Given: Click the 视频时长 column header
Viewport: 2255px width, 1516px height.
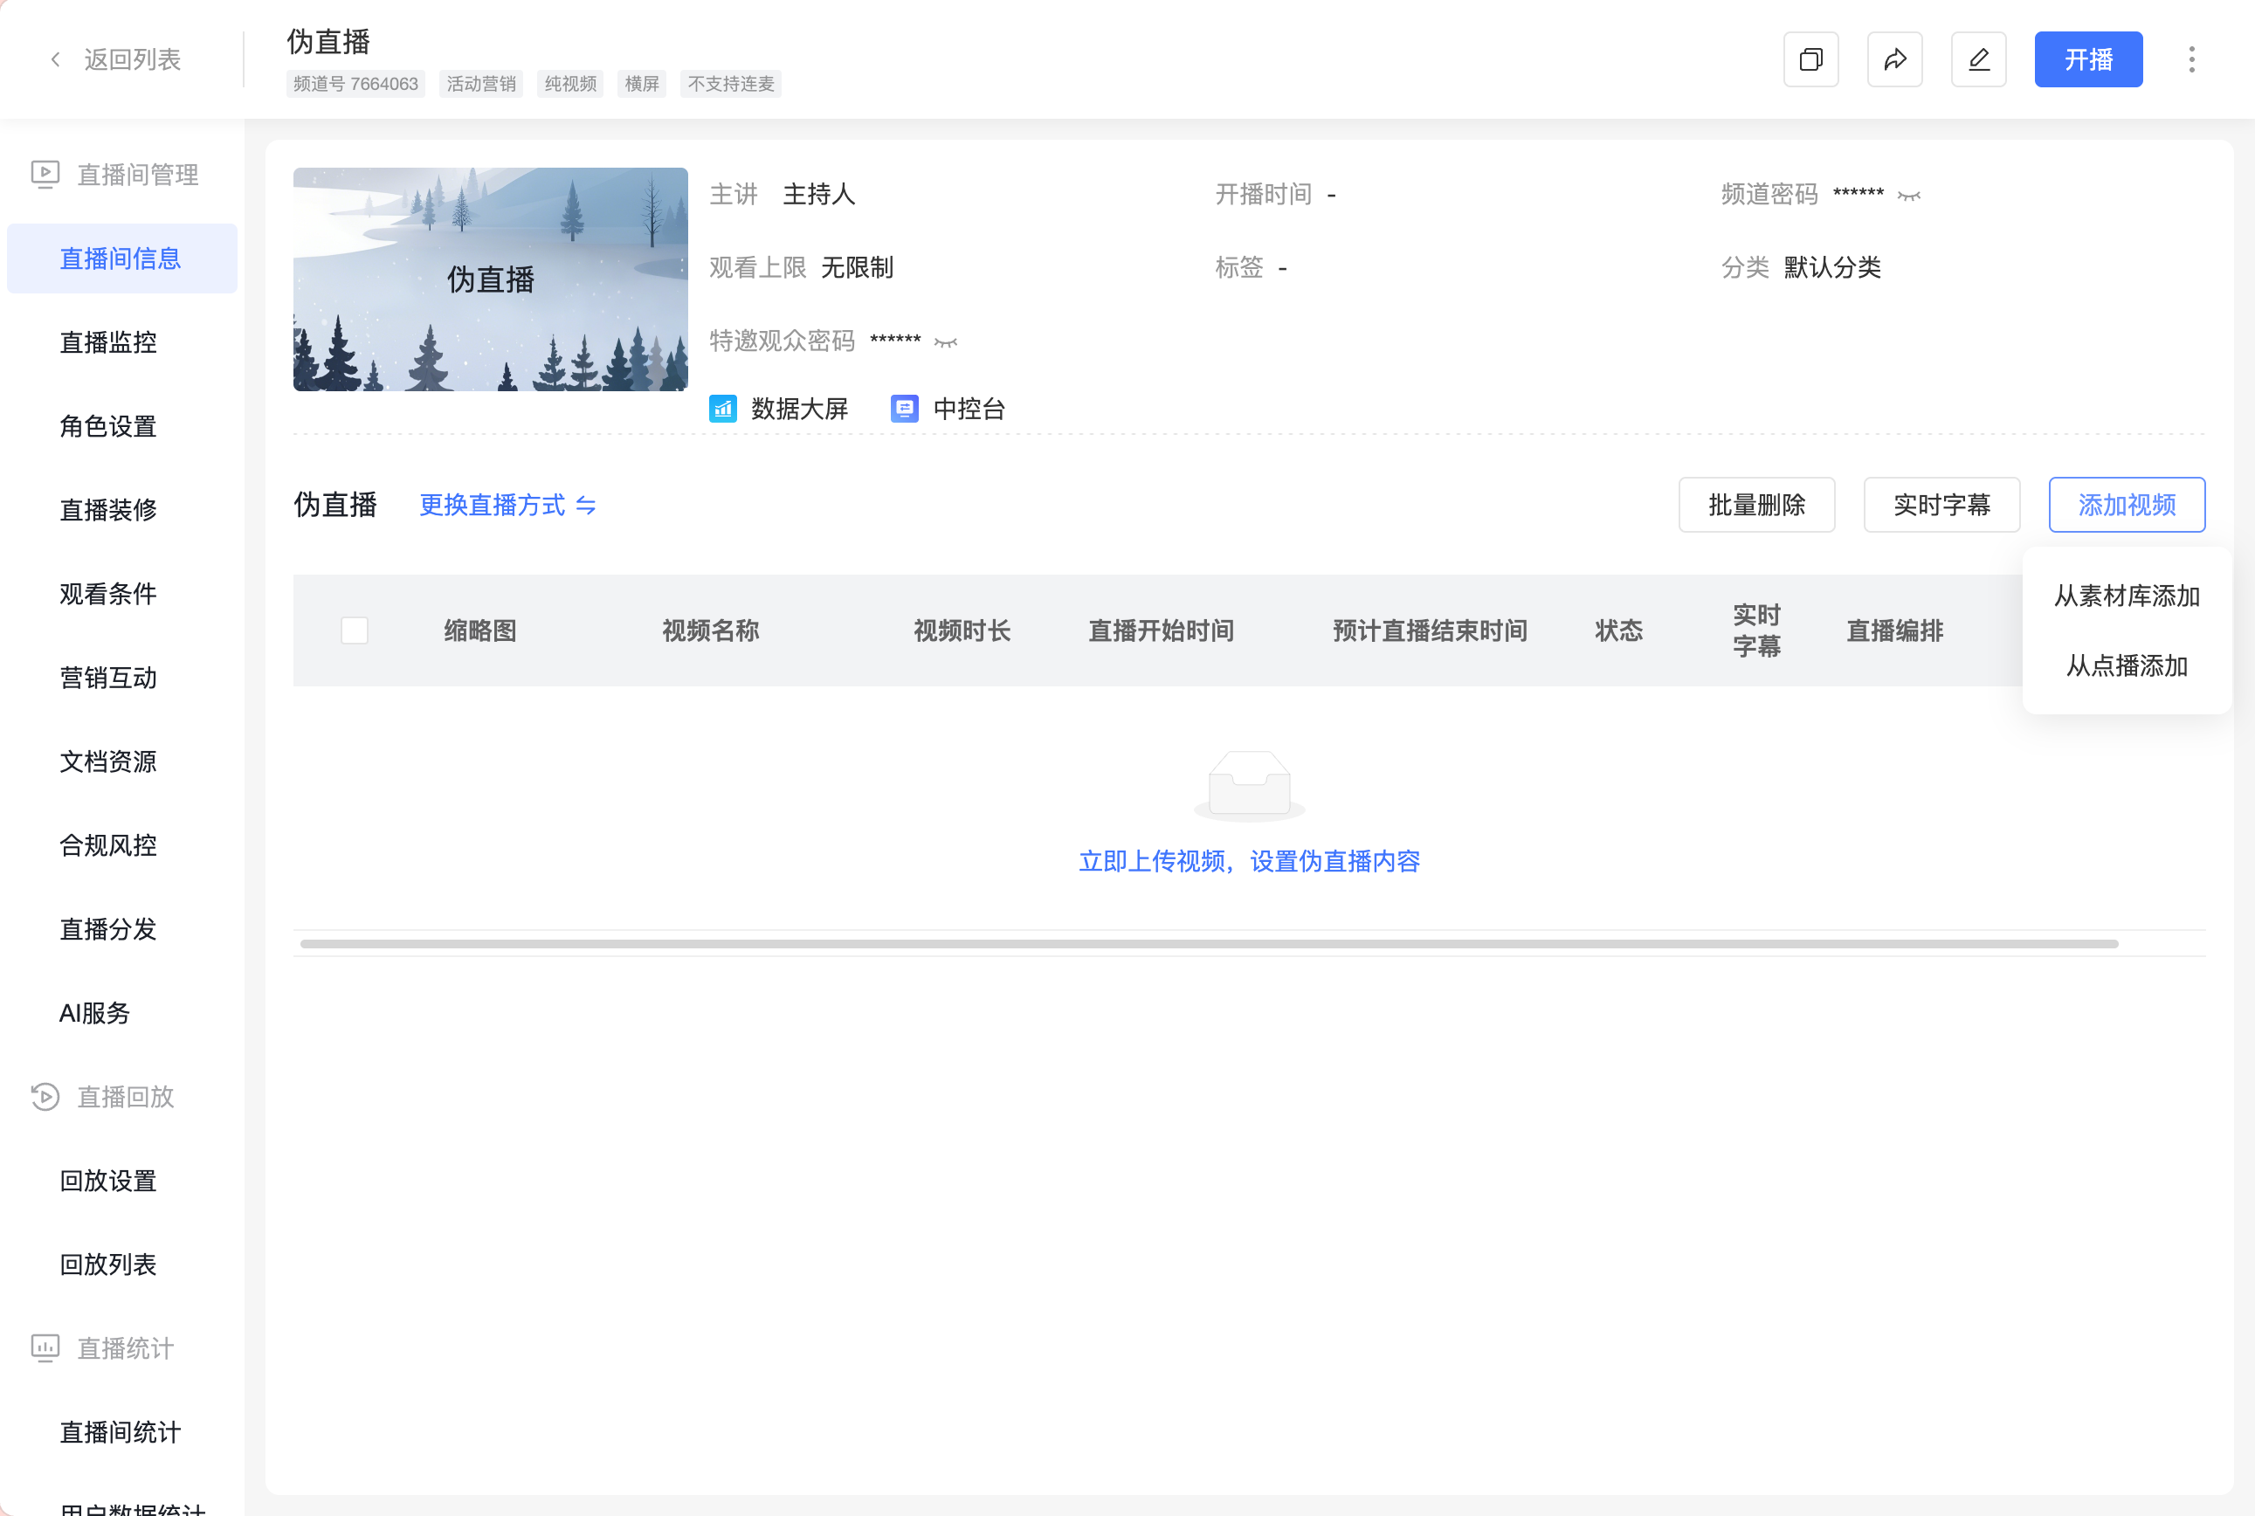Looking at the screenshot, I should coord(962,631).
